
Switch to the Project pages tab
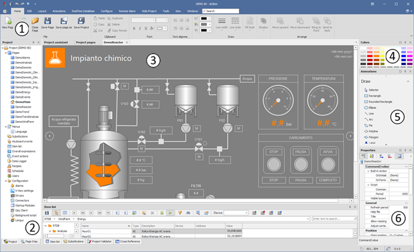[86, 42]
